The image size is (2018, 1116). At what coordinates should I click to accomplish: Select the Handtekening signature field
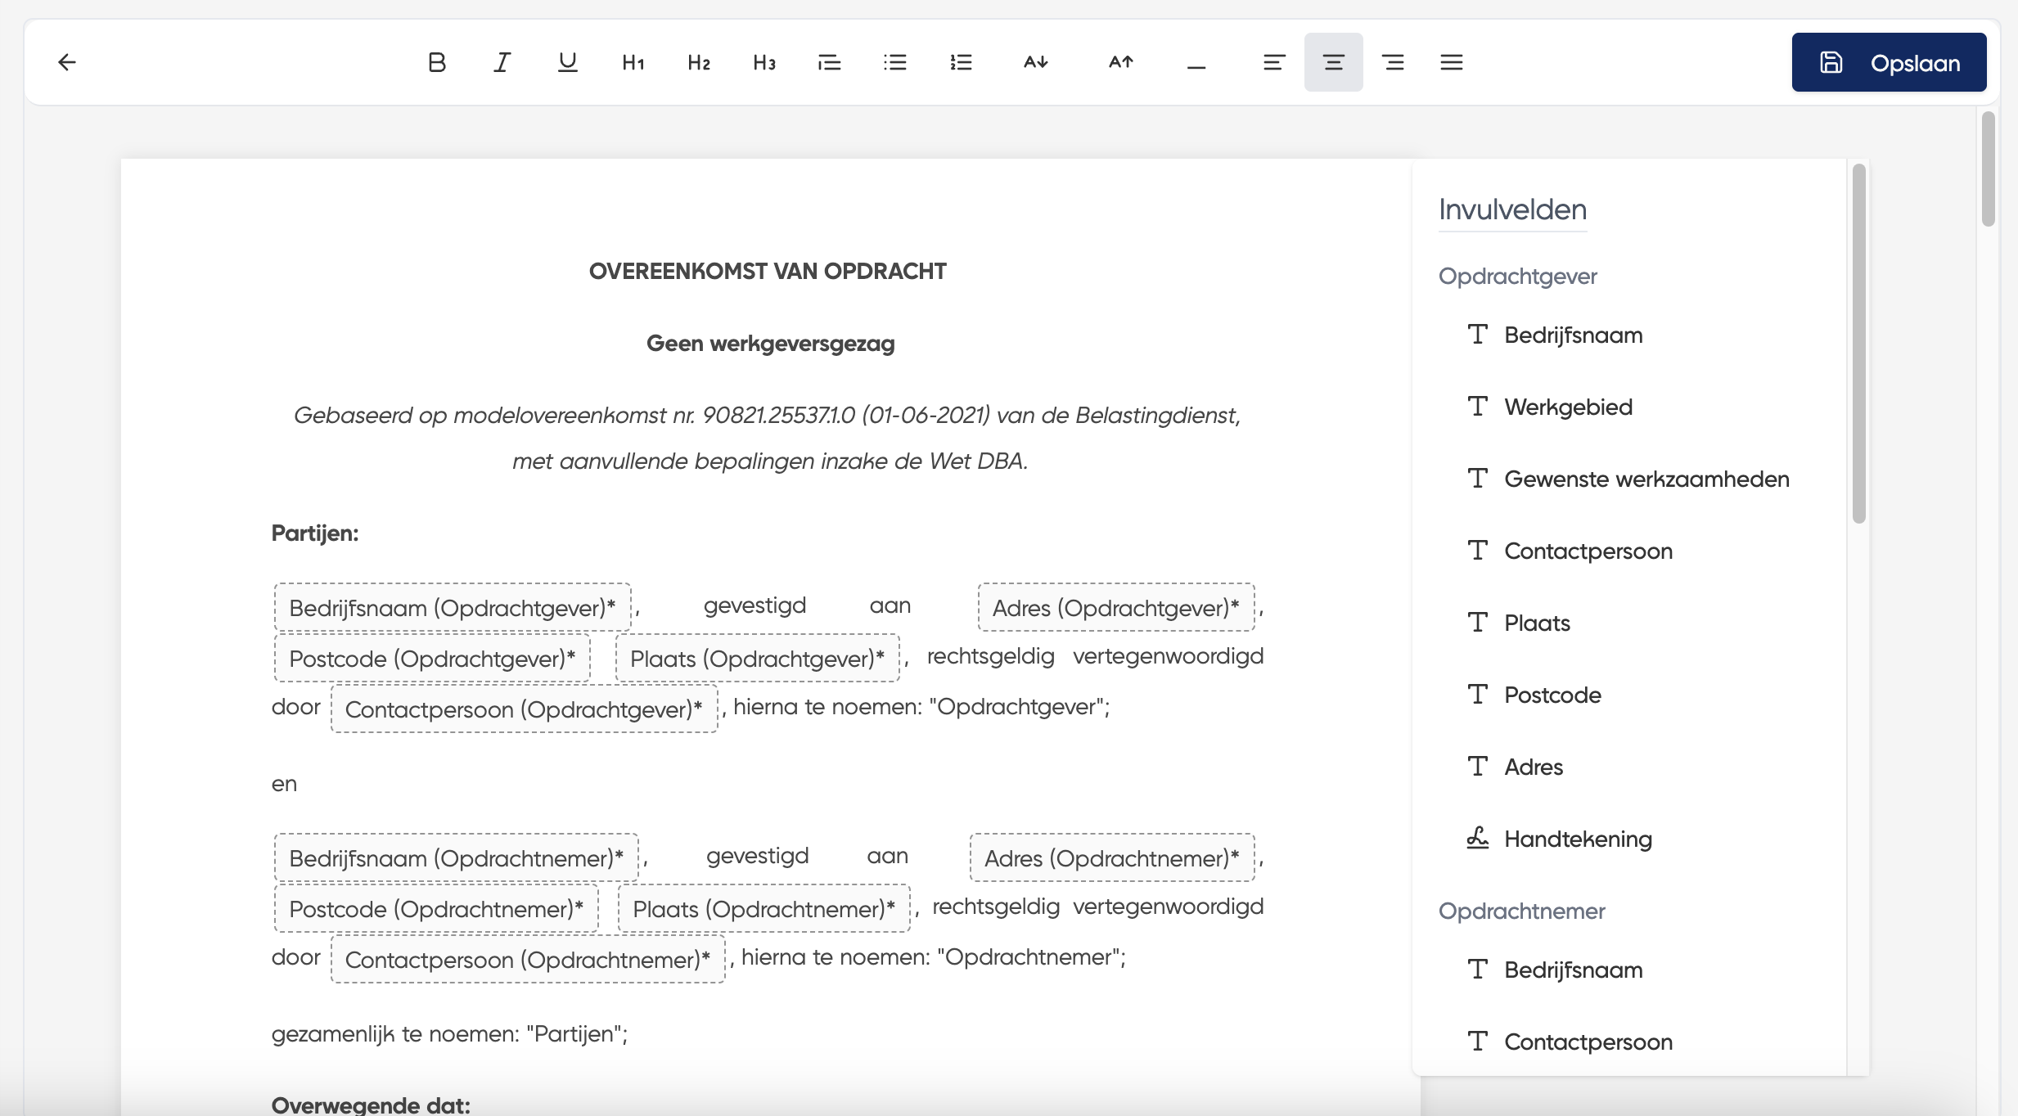point(1560,839)
